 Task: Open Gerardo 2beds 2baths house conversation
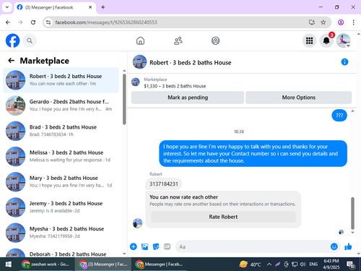(61, 106)
